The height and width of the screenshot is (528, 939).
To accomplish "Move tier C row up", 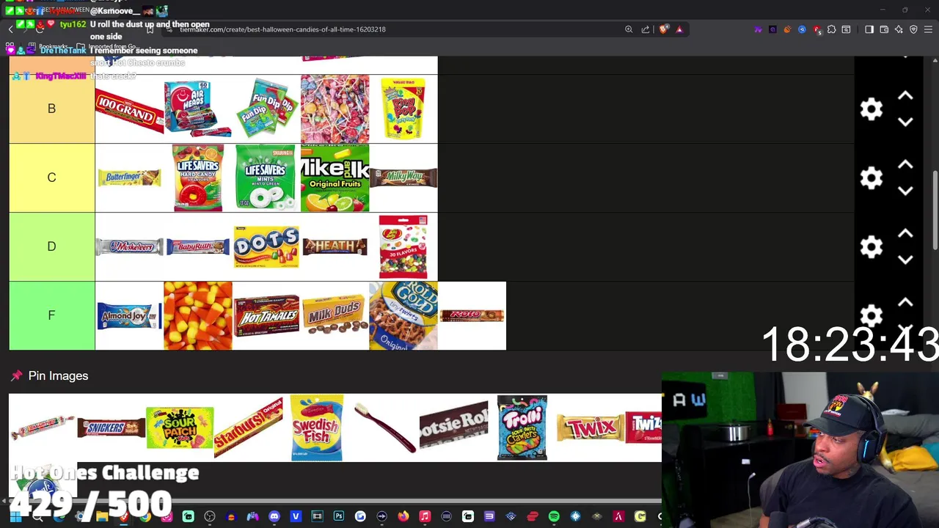I will [905, 165].
